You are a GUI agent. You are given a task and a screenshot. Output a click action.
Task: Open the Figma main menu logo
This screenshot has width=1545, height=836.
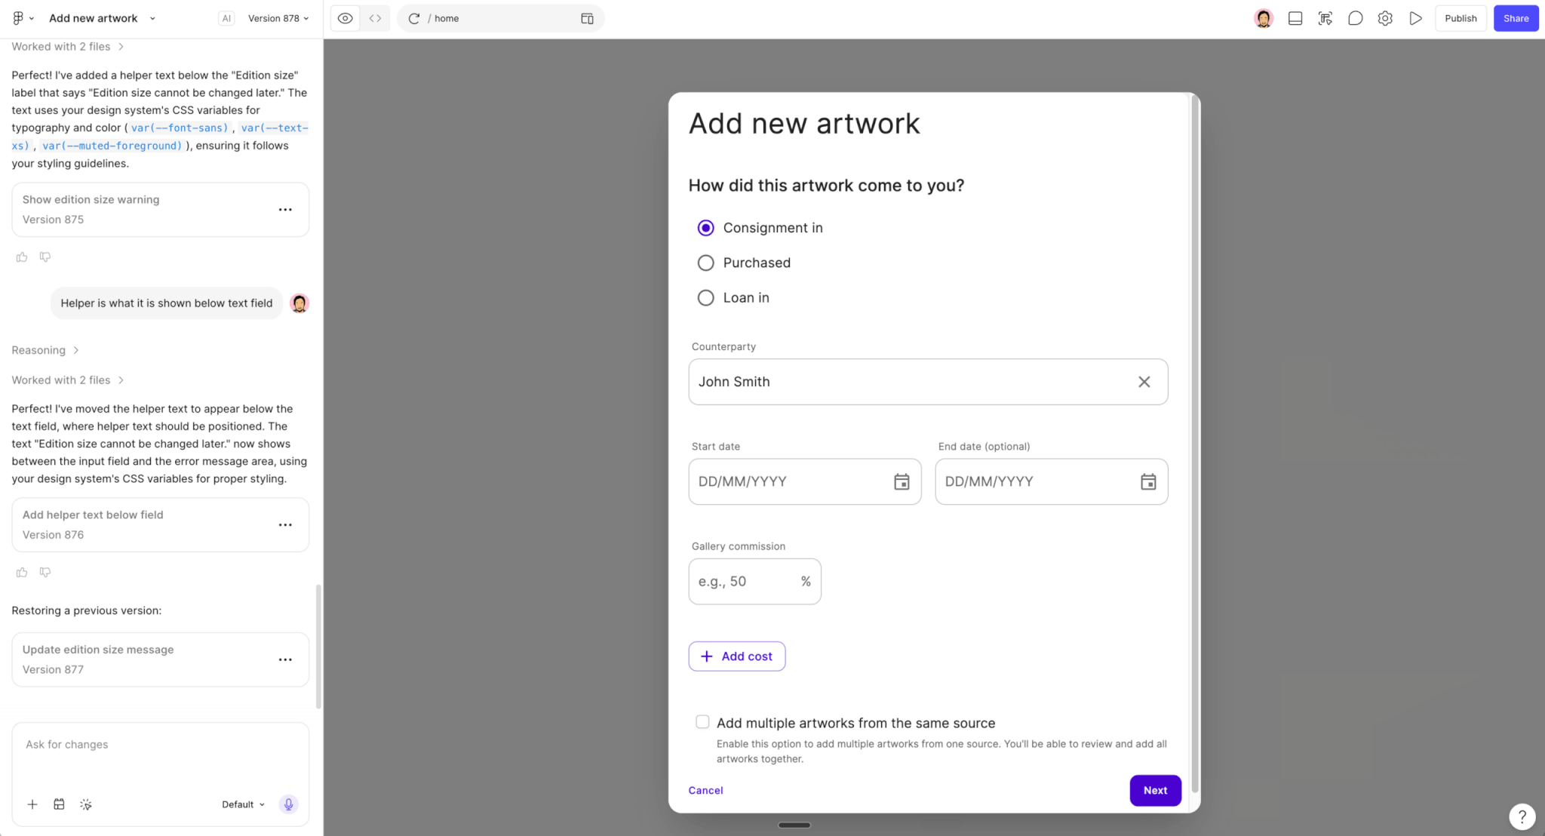tap(18, 18)
